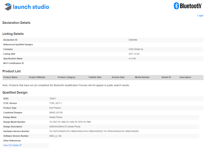The width and height of the screenshot is (206, 152).
Task: Select the company value HMD Global Oy
Action: 136,49
